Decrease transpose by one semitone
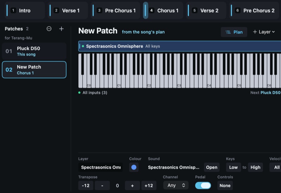281x193 pixels. (x=102, y=186)
